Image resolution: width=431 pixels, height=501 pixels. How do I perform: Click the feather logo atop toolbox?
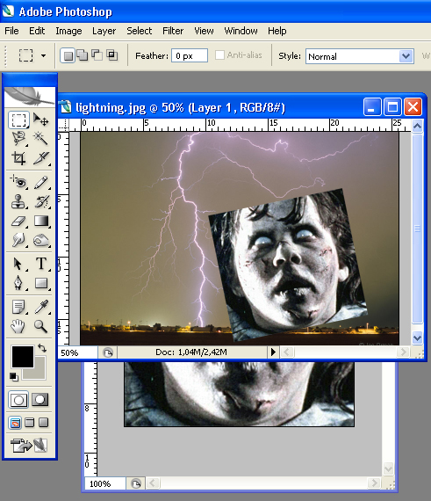30,97
